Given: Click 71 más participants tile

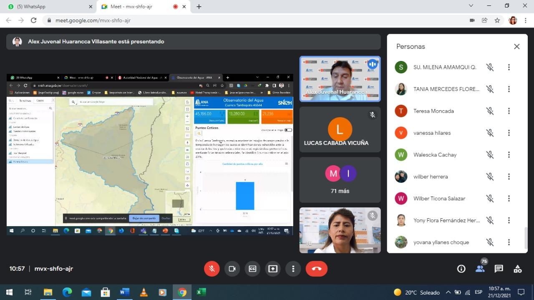Looking at the screenshot, I should (340, 180).
